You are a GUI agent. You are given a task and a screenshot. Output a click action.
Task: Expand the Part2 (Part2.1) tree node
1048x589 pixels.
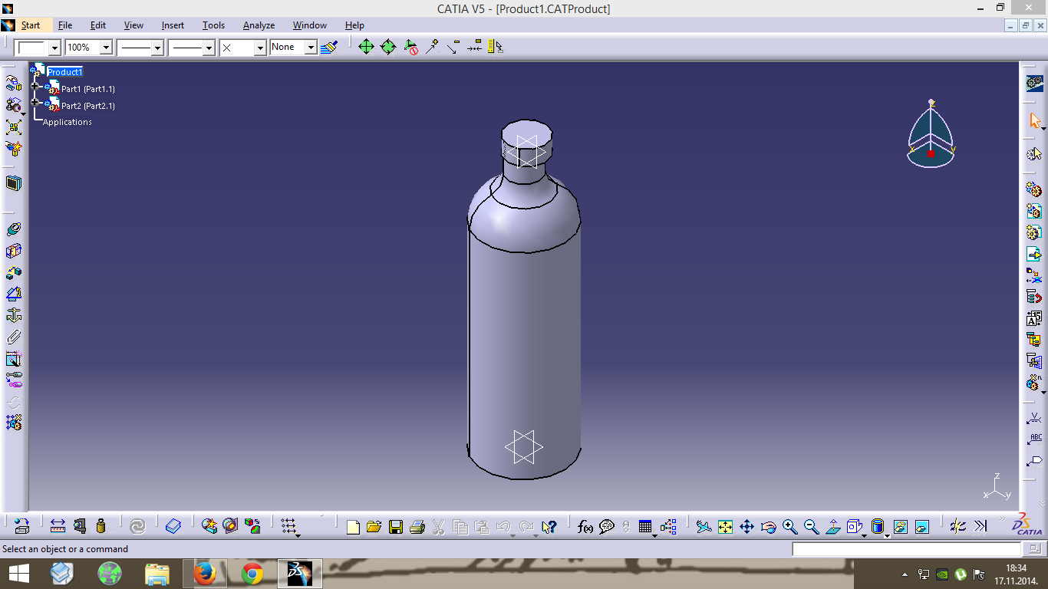coord(35,102)
